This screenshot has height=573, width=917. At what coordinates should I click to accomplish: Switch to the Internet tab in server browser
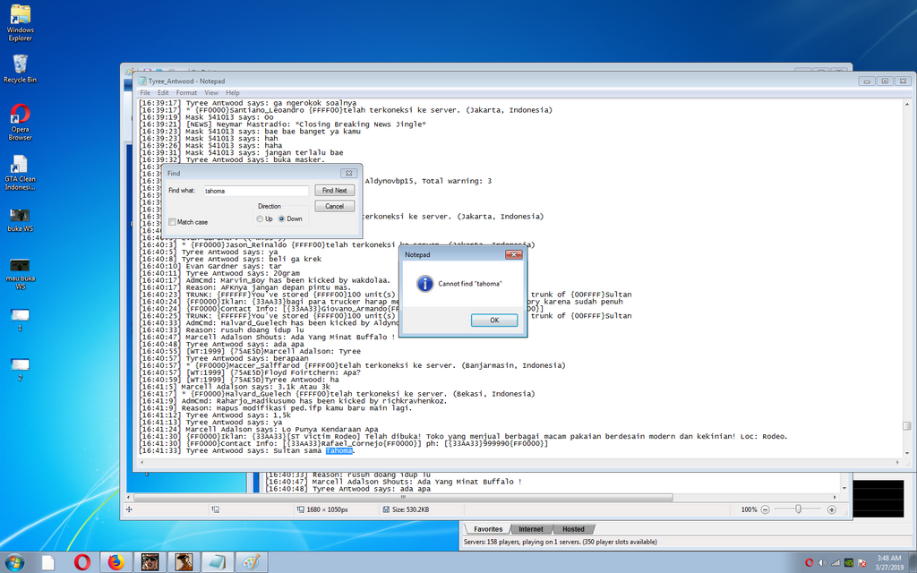click(x=530, y=529)
